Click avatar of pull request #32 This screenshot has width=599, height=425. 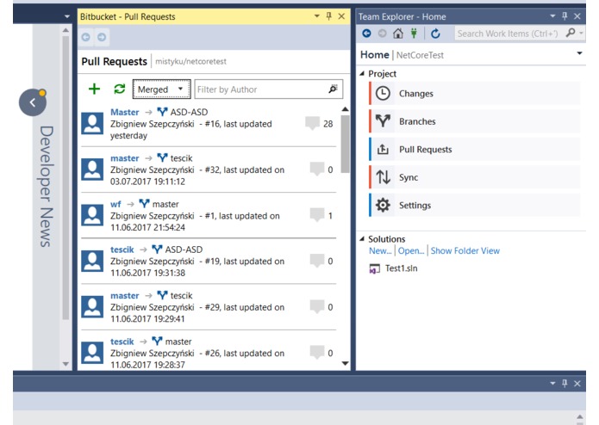92,169
